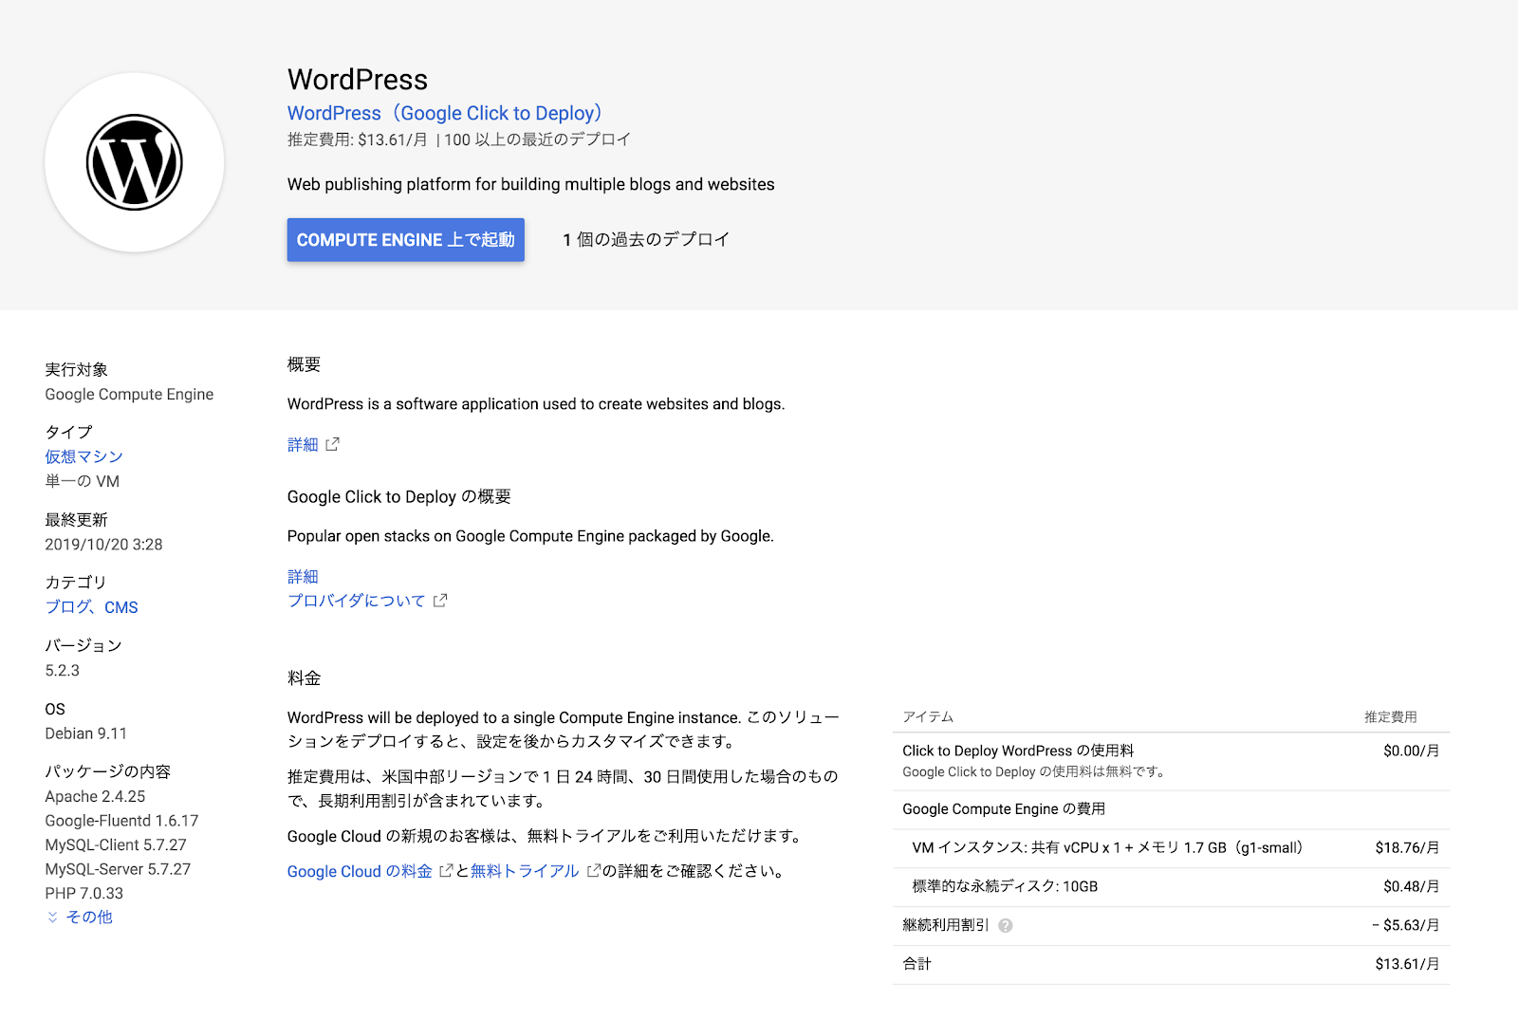The image size is (1518, 1020).
Task: Open the 詳細 link under 概要
Action: click(x=303, y=444)
